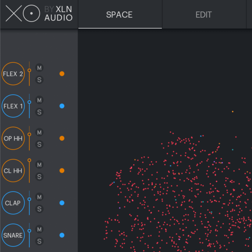Mute the CL HH channel

39,165
